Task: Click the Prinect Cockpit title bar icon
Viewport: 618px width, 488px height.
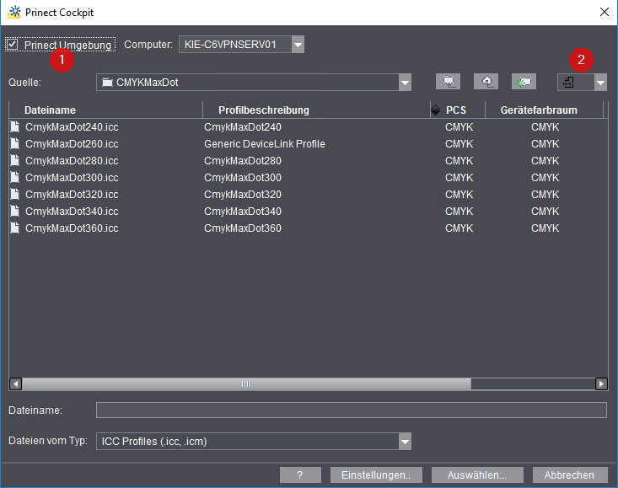Action: coord(14,12)
